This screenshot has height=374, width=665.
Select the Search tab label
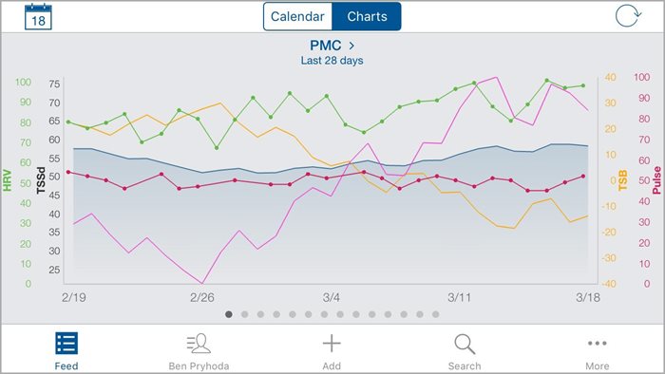coord(465,366)
